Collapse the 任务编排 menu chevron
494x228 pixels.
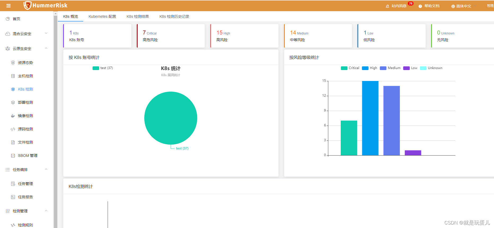coord(46,169)
